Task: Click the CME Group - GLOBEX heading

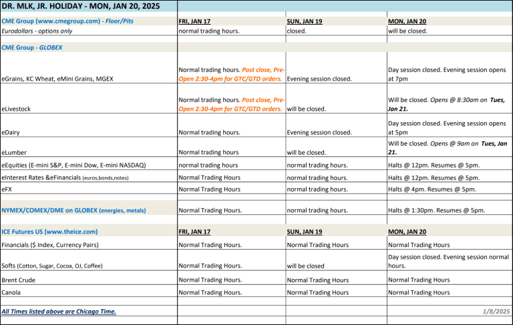Action: pos(32,47)
